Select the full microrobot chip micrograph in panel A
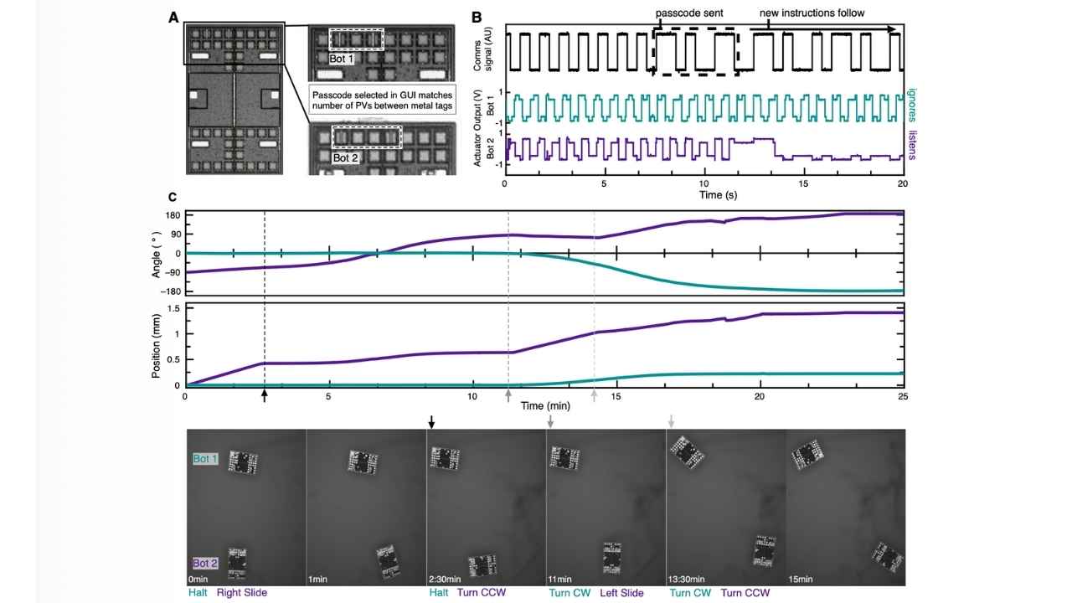The height and width of the screenshot is (603, 1072). tap(234, 99)
